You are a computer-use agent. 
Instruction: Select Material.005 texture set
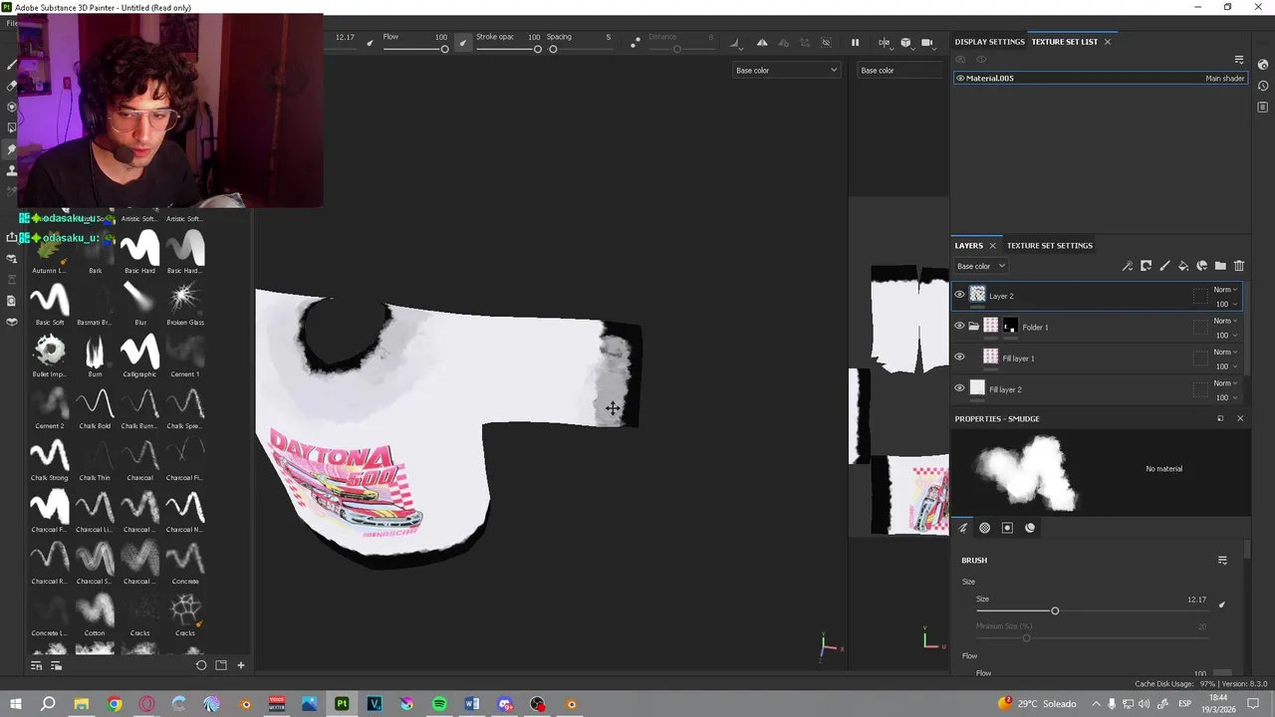pyautogui.click(x=1100, y=78)
